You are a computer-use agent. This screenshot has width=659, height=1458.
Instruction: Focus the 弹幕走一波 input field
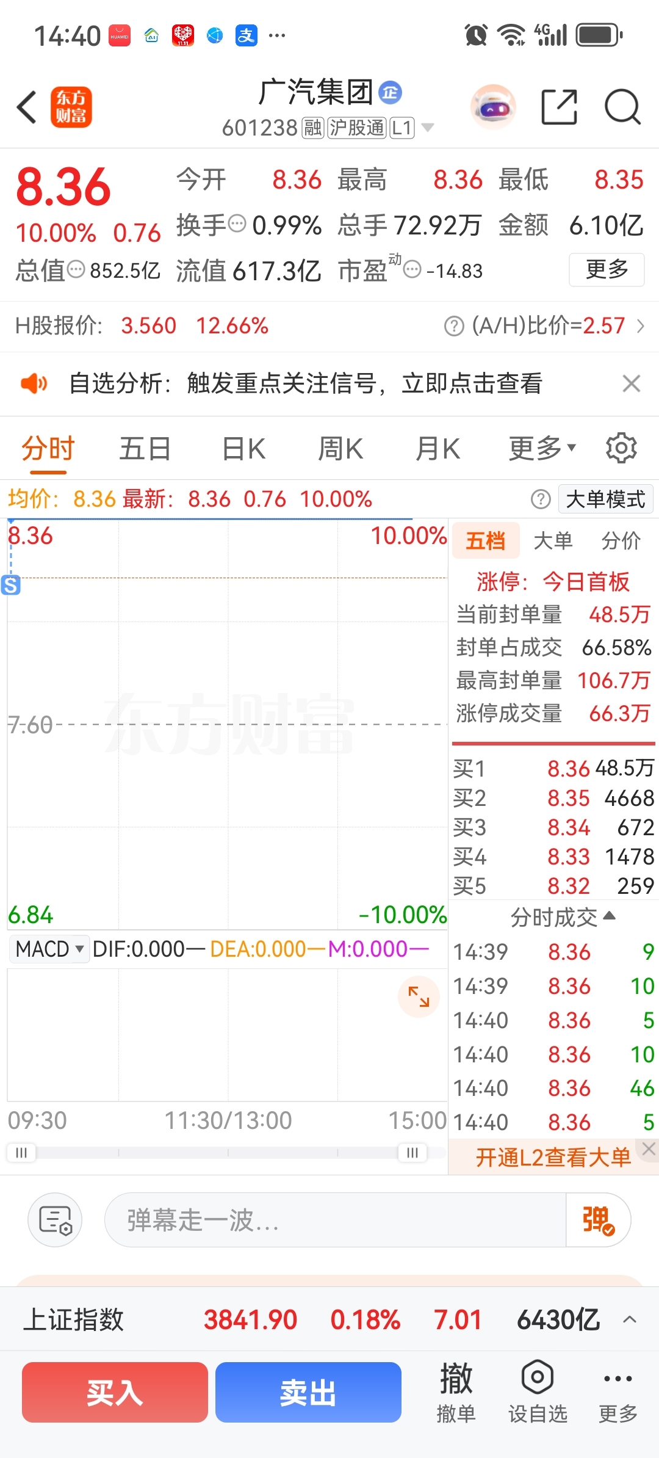tap(336, 1220)
